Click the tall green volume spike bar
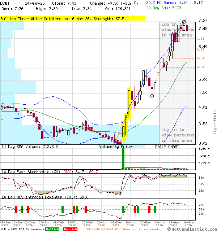Image resolution: width=217 pixels, height=231 pixels. 123,158
